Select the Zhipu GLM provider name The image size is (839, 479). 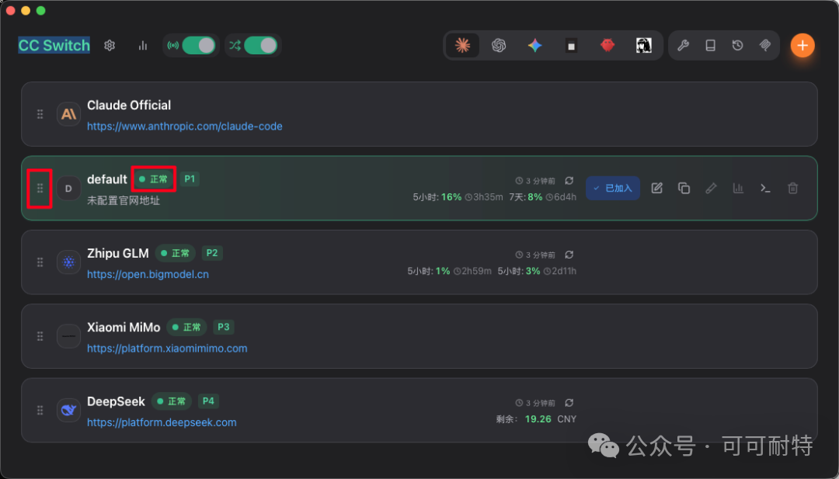[118, 253]
